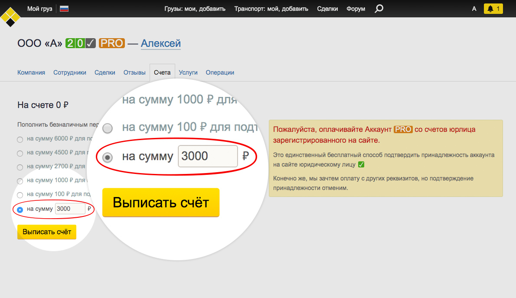Select the 6000 ₽ amount radio option
This screenshot has height=298, width=516.
(x=20, y=140)
